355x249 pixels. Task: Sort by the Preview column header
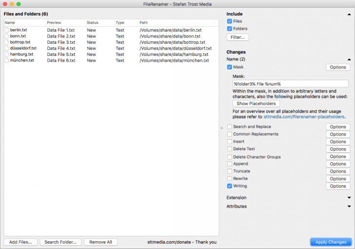click(66, 22)
